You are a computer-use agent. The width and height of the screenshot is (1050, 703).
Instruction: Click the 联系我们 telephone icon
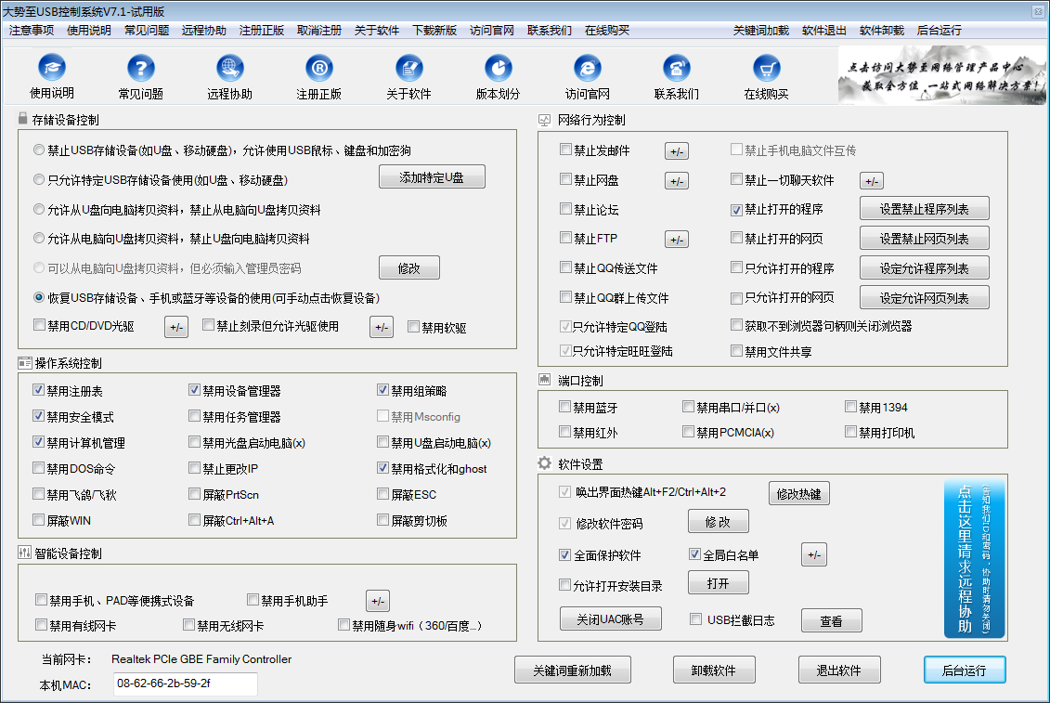coord(677,69)
